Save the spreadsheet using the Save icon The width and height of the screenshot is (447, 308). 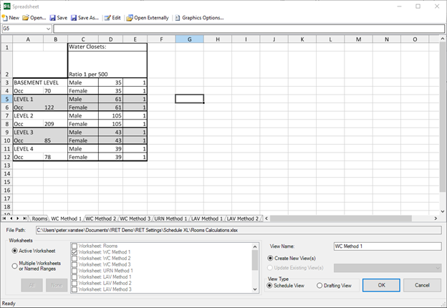click(x=52, y=18)
